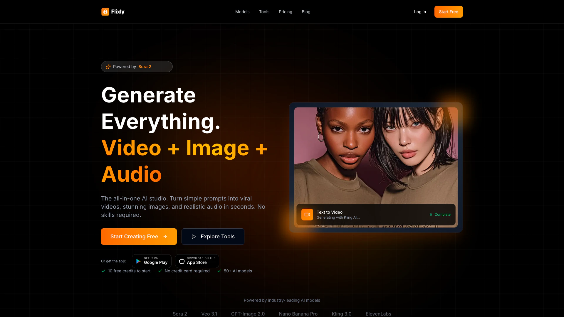Click the sparkle icon in Powered by badge

[x=108, y=67]
